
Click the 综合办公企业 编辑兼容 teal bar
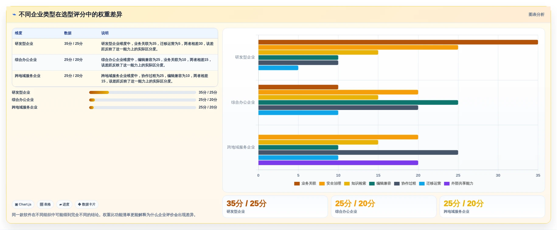(358, 102)
